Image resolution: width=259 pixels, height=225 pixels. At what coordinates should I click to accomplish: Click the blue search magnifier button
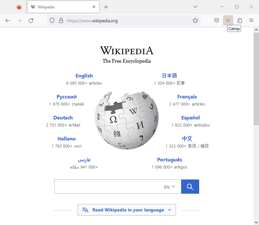click(x=190, y=187)
